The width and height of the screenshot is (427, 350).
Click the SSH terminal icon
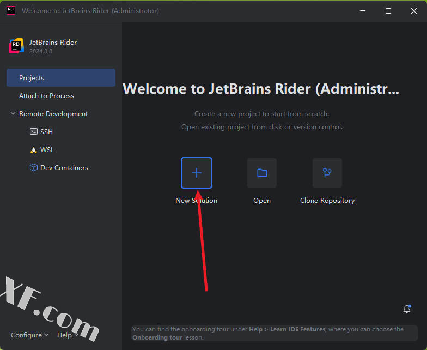(x=34, y=132)
